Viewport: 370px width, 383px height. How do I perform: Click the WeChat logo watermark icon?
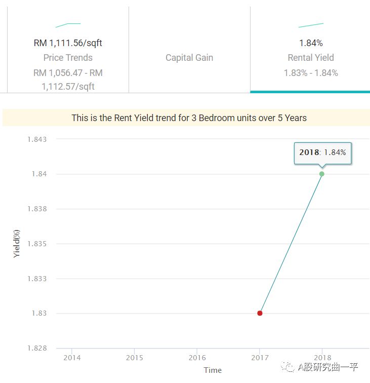pyautogui.click(x=288, y=367)
